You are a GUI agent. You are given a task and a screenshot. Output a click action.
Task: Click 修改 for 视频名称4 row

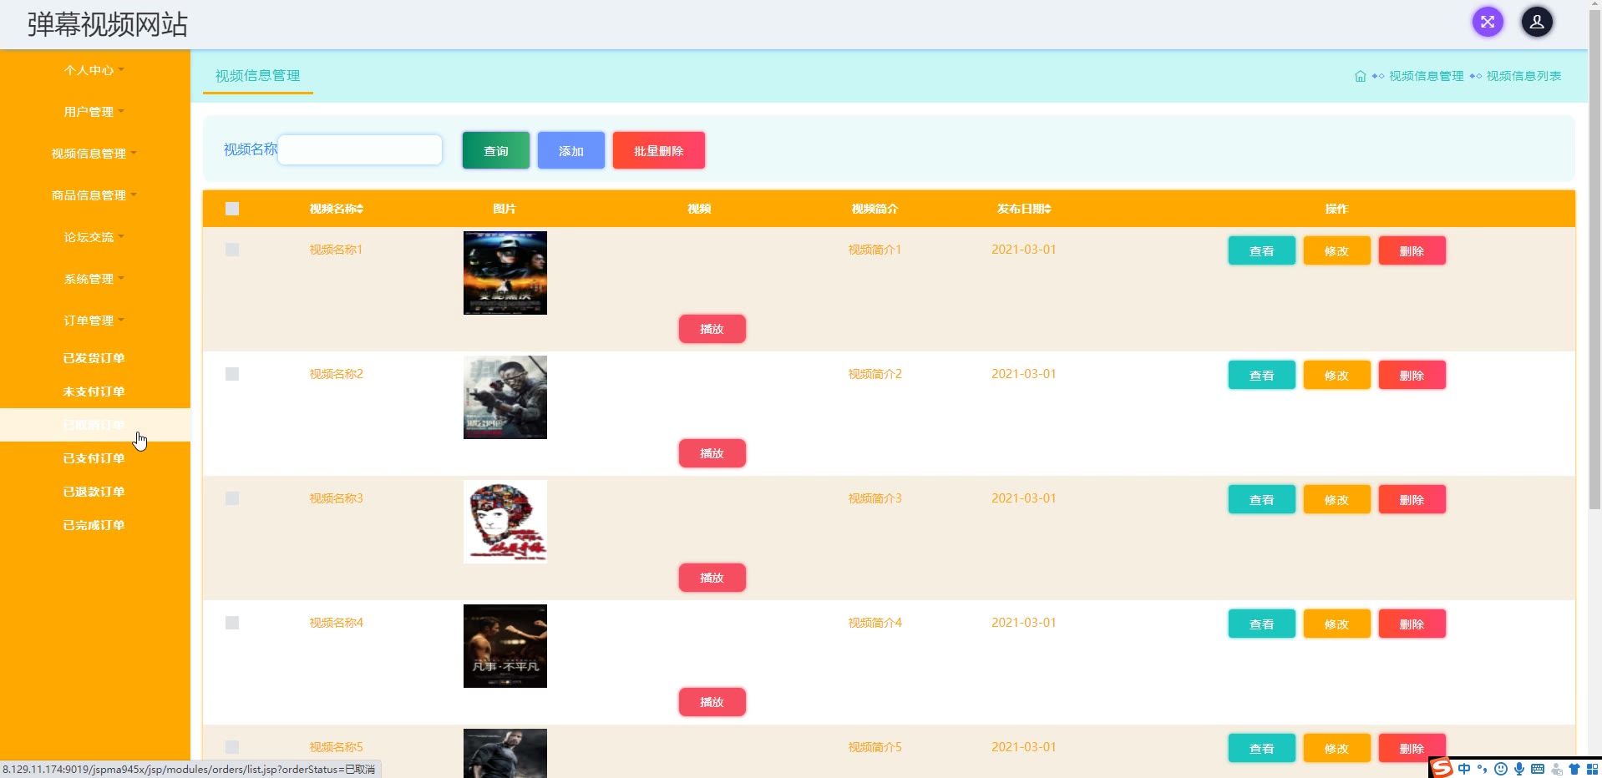1336,624
